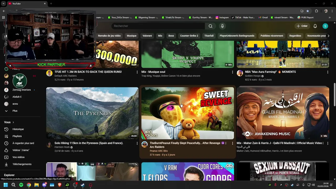Click the Chrome profile picture icon
The height and width of the screenshot is (189, 336).
pos(326,11)
